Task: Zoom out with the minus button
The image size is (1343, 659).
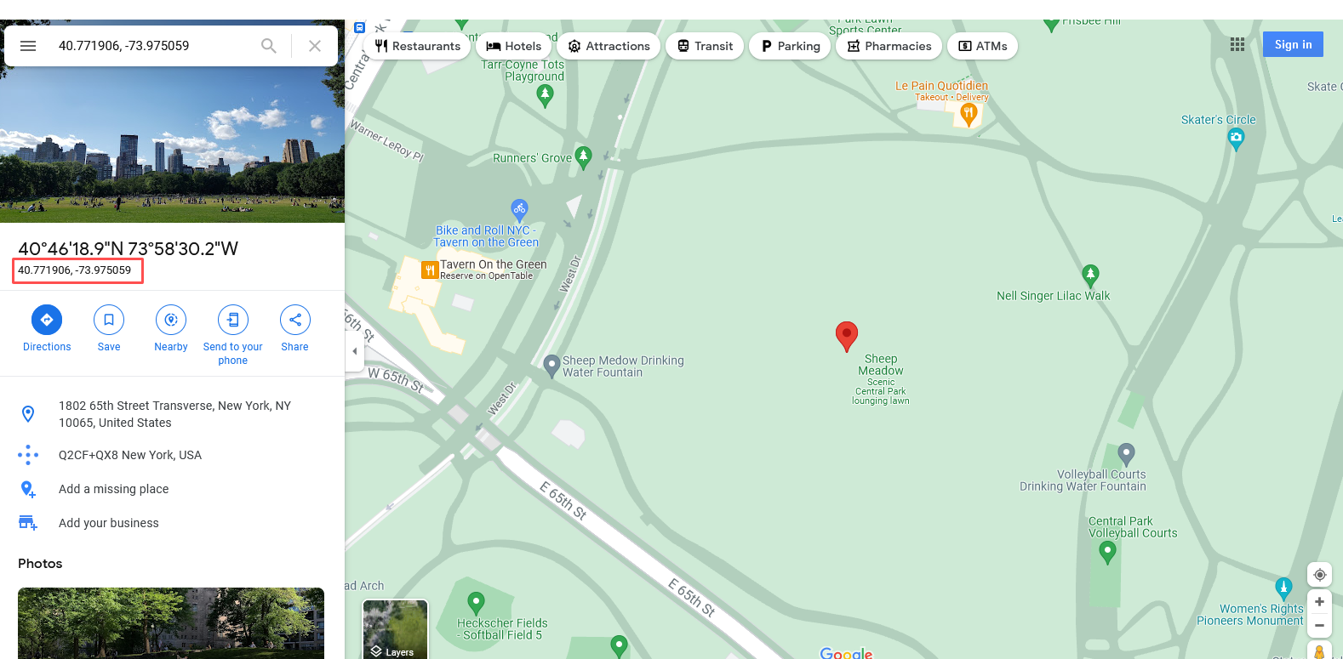Action: [1319, 626]
